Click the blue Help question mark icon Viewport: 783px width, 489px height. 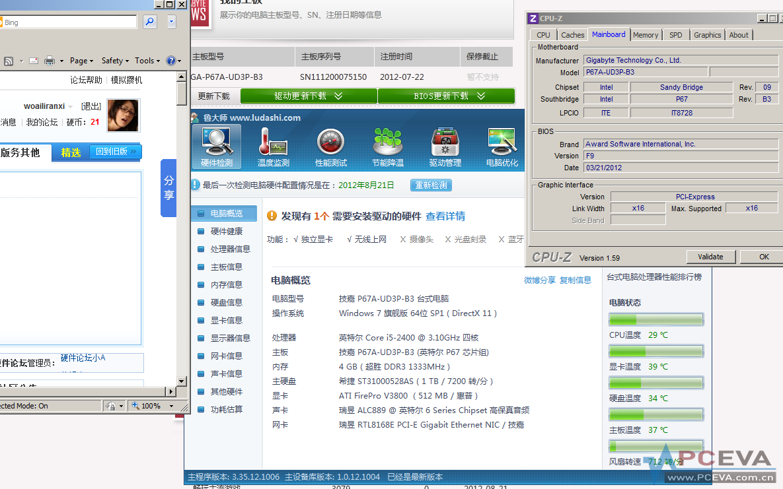click(170, 61)
